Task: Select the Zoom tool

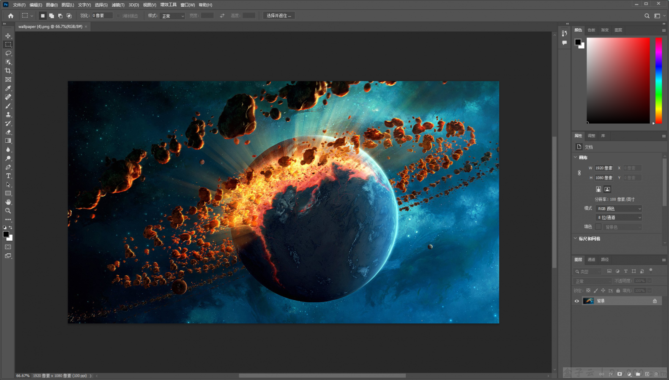Action: pyautogui.click(x=8, y=211)
